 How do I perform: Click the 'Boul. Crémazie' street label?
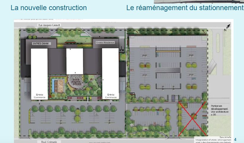point(47,142)
